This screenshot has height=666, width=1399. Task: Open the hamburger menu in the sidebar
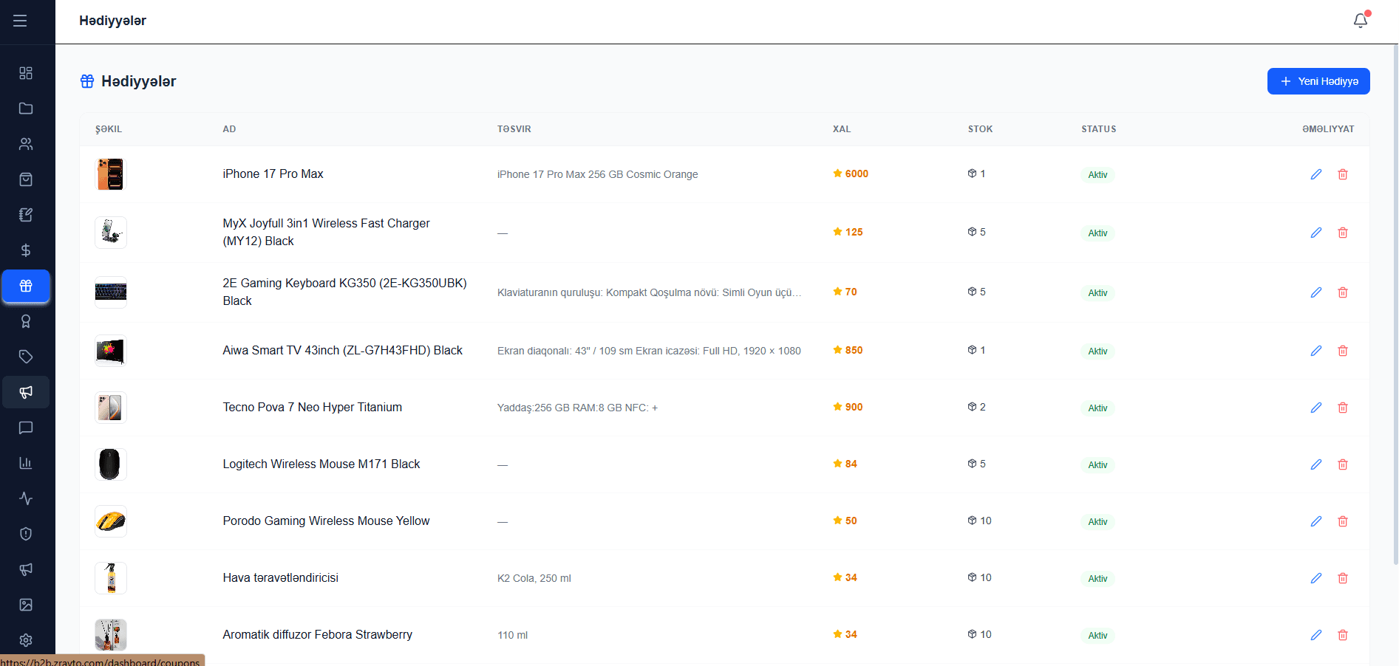coord(20,21)
